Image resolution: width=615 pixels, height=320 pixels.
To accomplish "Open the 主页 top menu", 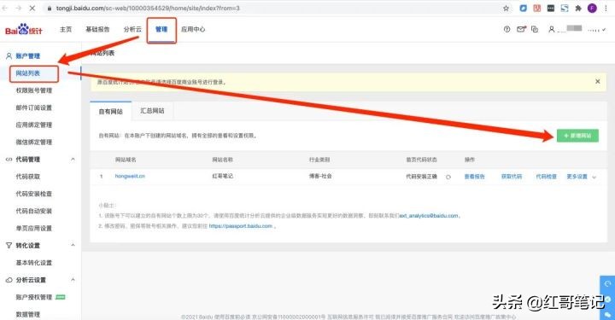I will pyautogui.click(x=66, y=29).
